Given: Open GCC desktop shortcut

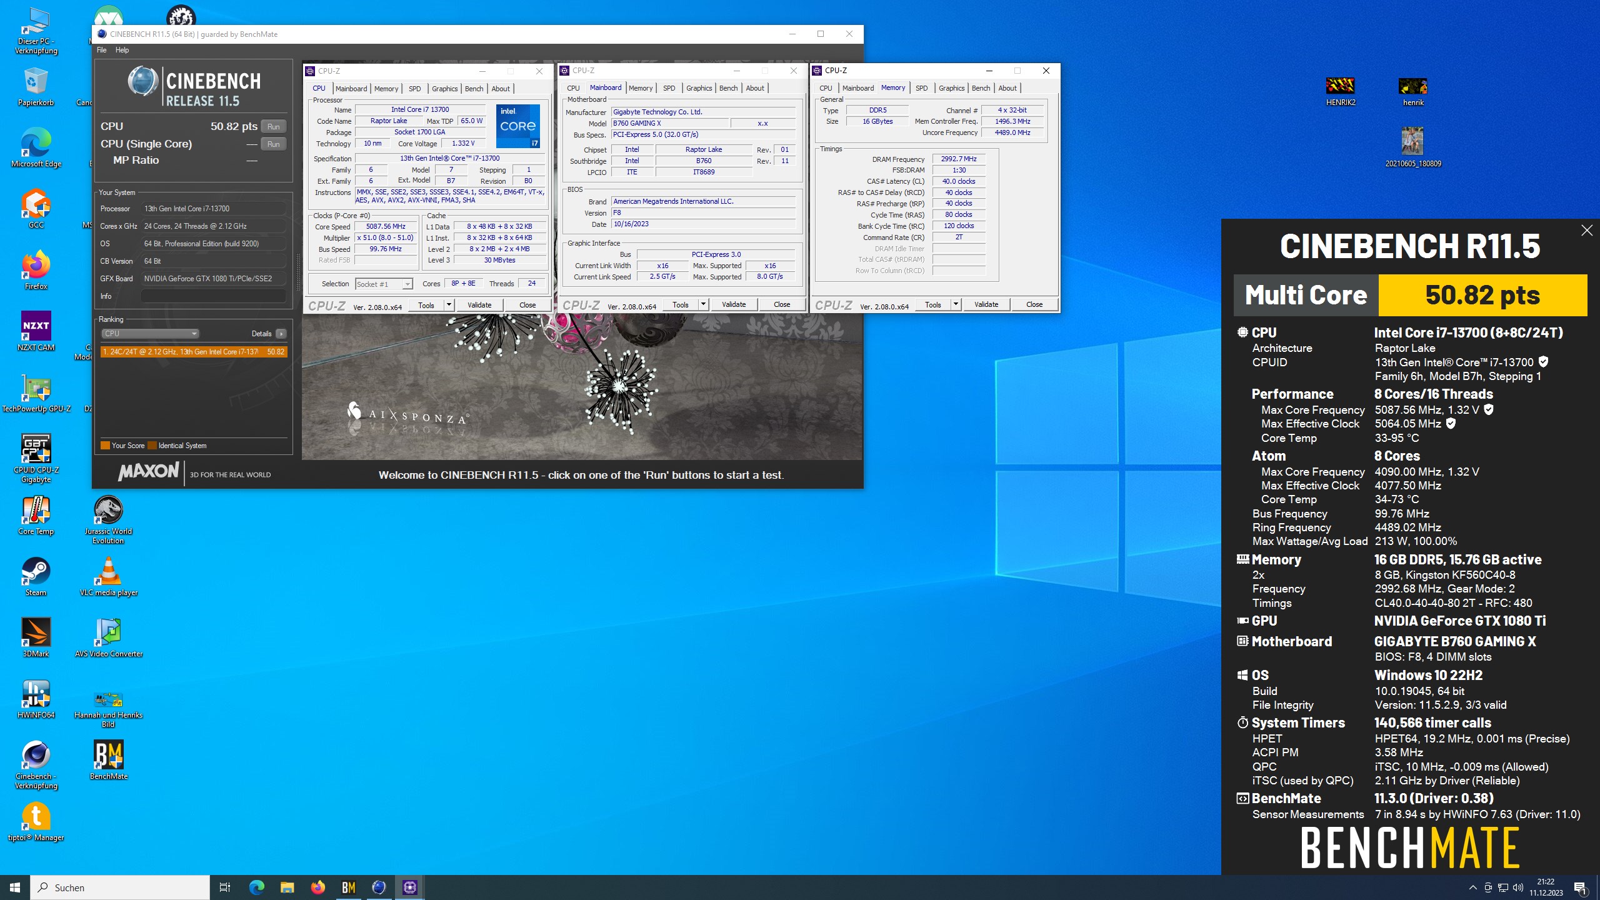Looking at the screenshot, I should (36, 209).
